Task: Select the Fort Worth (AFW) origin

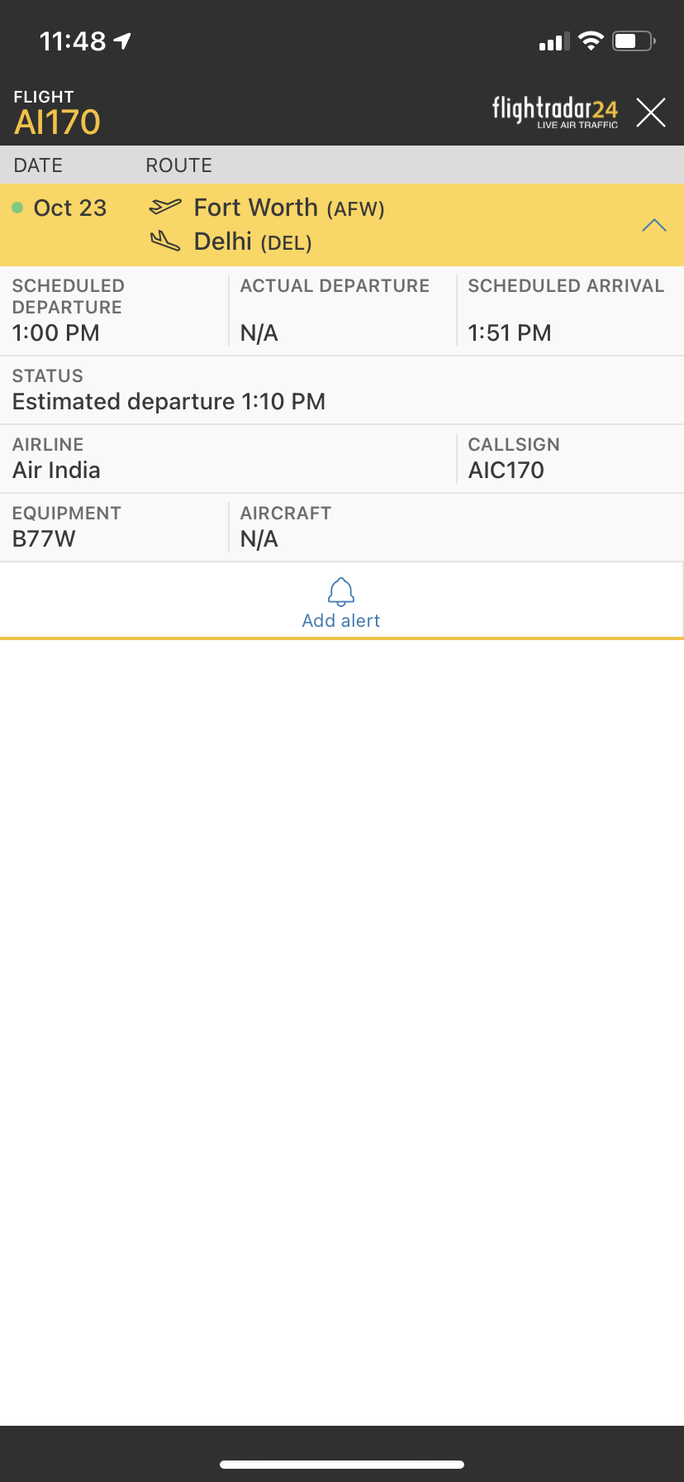Action: click(288, 208)
